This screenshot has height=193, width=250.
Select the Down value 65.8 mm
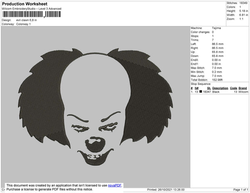[217, 56]
